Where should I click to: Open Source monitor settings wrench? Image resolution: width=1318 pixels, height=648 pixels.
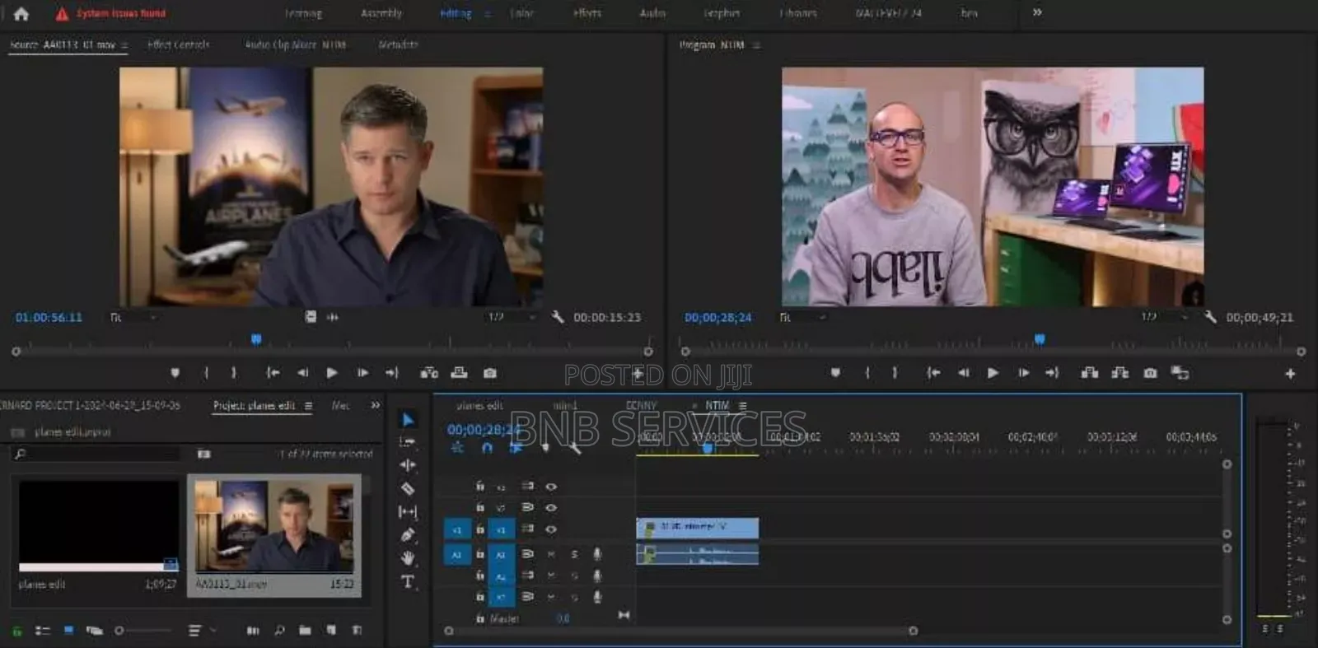point(558,317)
